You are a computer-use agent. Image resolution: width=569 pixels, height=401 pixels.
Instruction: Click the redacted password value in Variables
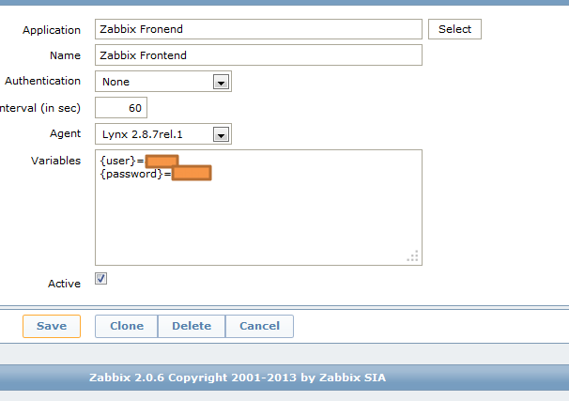tap(192, 174)
